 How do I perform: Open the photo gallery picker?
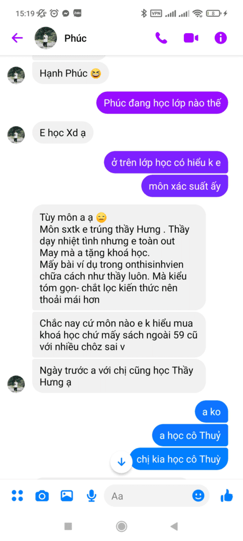(x=67, y=496)
